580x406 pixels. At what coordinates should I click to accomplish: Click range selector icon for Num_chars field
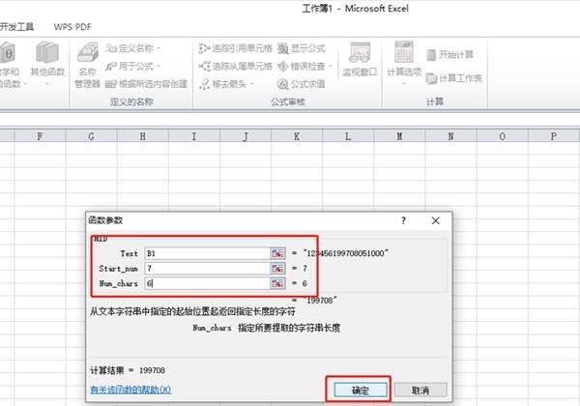pos(277,283)
